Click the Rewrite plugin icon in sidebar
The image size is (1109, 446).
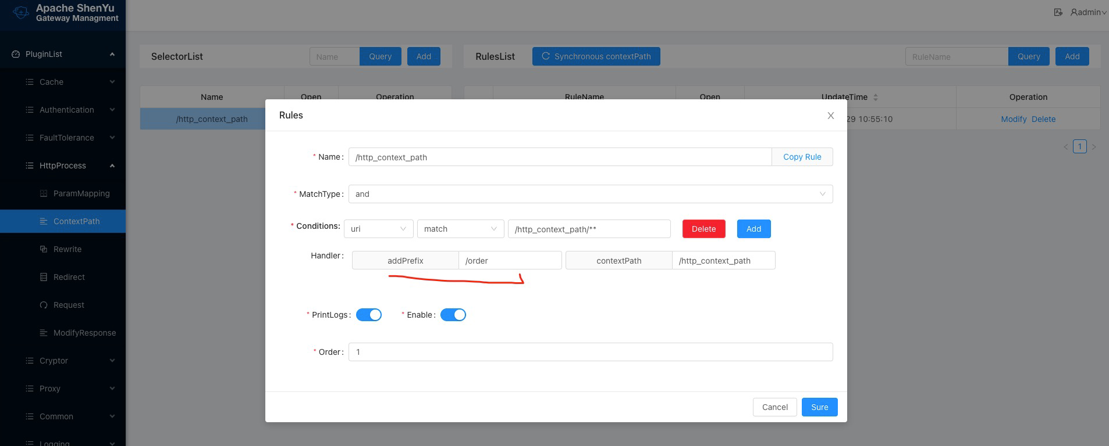(x=44, y=249)
